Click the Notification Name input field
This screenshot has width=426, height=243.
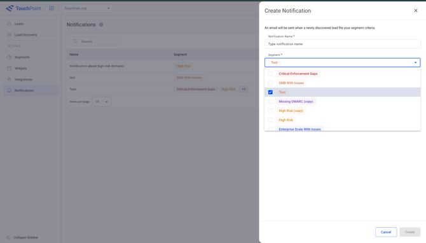(x=343, y=44)
